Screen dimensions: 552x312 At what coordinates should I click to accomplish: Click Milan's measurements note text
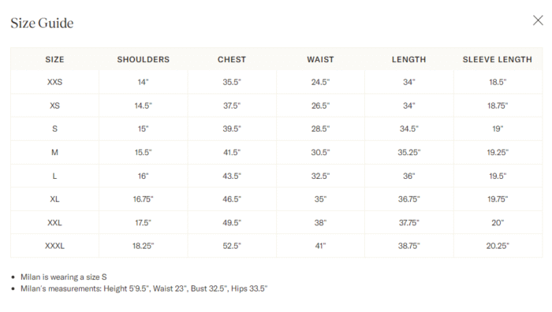click(x=144, y=288)
